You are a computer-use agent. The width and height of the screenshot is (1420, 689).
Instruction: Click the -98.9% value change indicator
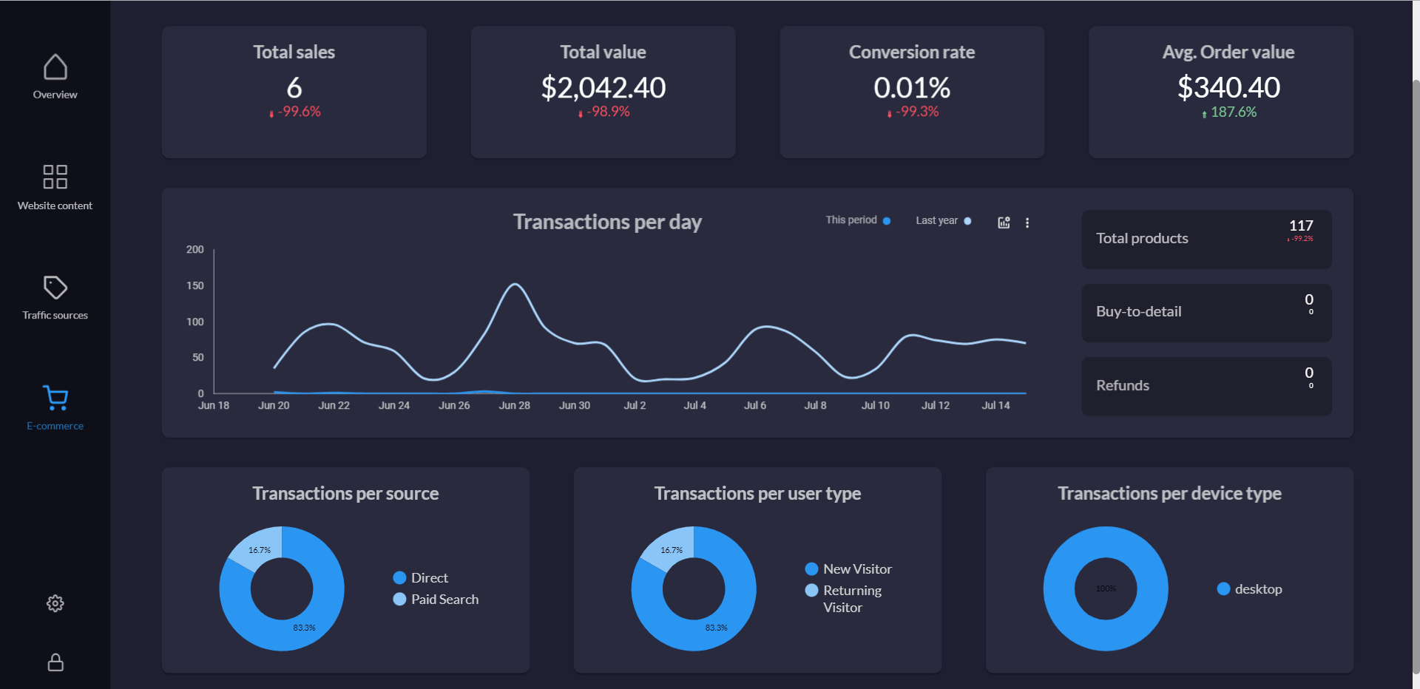click(x=603, y=112)
